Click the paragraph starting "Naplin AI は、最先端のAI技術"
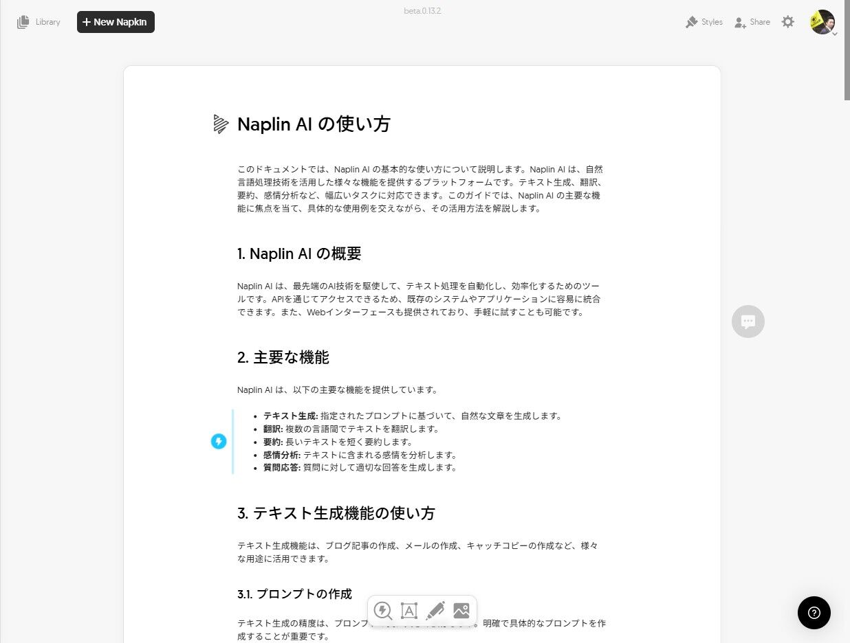Image resolution: width=850 pixels, height=643 pixels. click(x=420, y=299)
